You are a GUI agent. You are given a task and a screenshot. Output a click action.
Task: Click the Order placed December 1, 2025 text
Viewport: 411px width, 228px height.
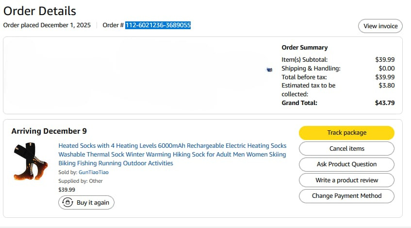[47, 25]
